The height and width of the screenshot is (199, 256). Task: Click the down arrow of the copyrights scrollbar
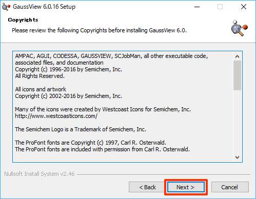[237, 157]
